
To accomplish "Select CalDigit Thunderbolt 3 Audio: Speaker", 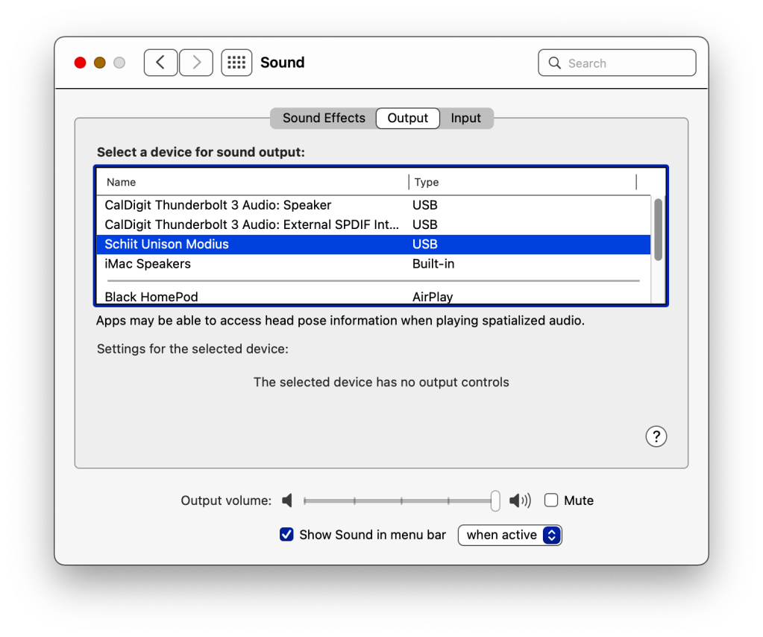I will point(218,205).
